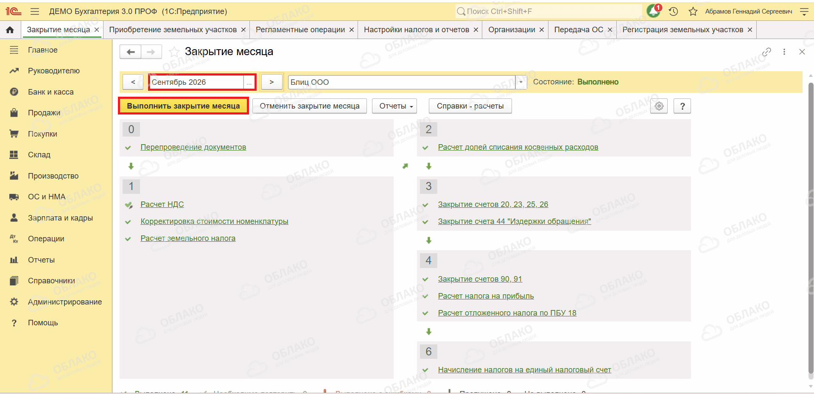Close the Организации tab
The height and width of the screenshot is (394, 814).
[542, 30]
